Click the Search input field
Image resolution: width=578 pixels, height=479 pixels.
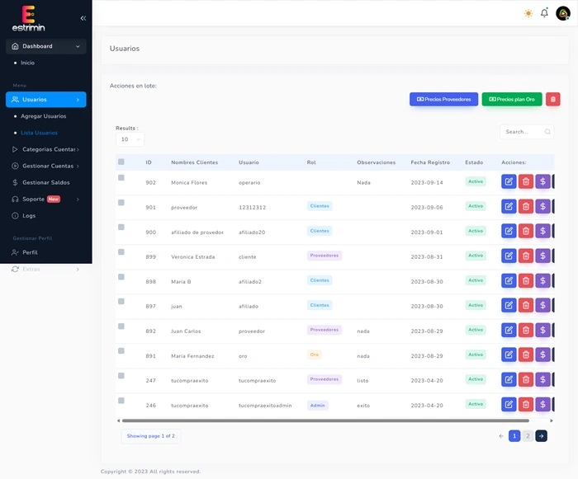[x=523, y=132]
